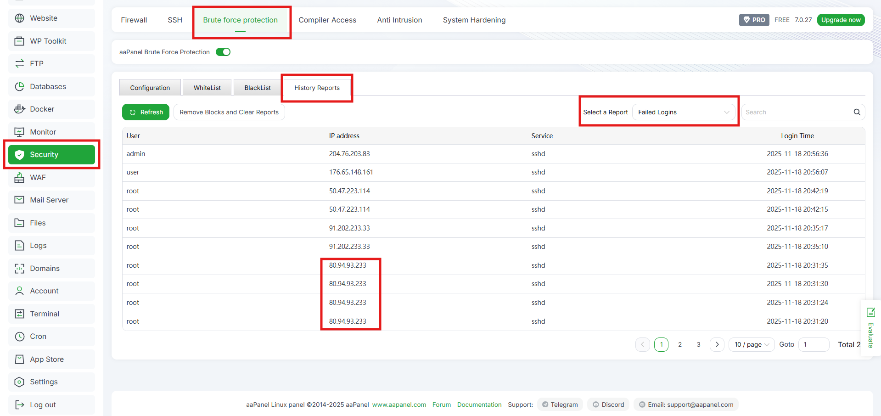
Task: Click IP address 204.76.203.83
Action: pos(349,154)
